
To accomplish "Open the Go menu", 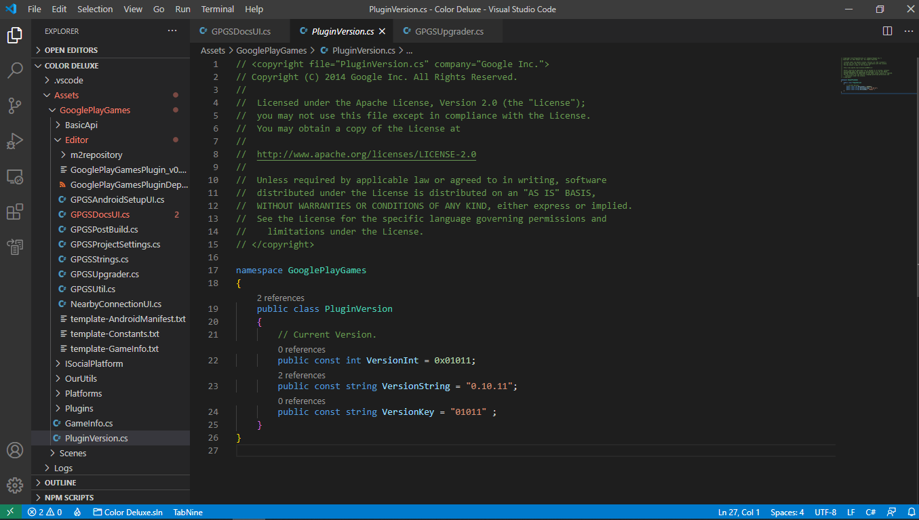I will tap(159, 9).
